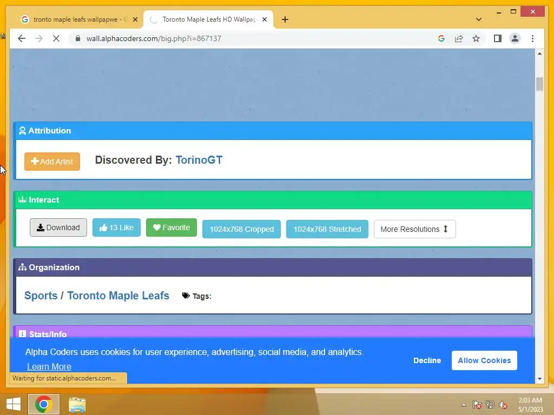
Task: Open the taskbar clock and date
Action: (x=530, y=405)
